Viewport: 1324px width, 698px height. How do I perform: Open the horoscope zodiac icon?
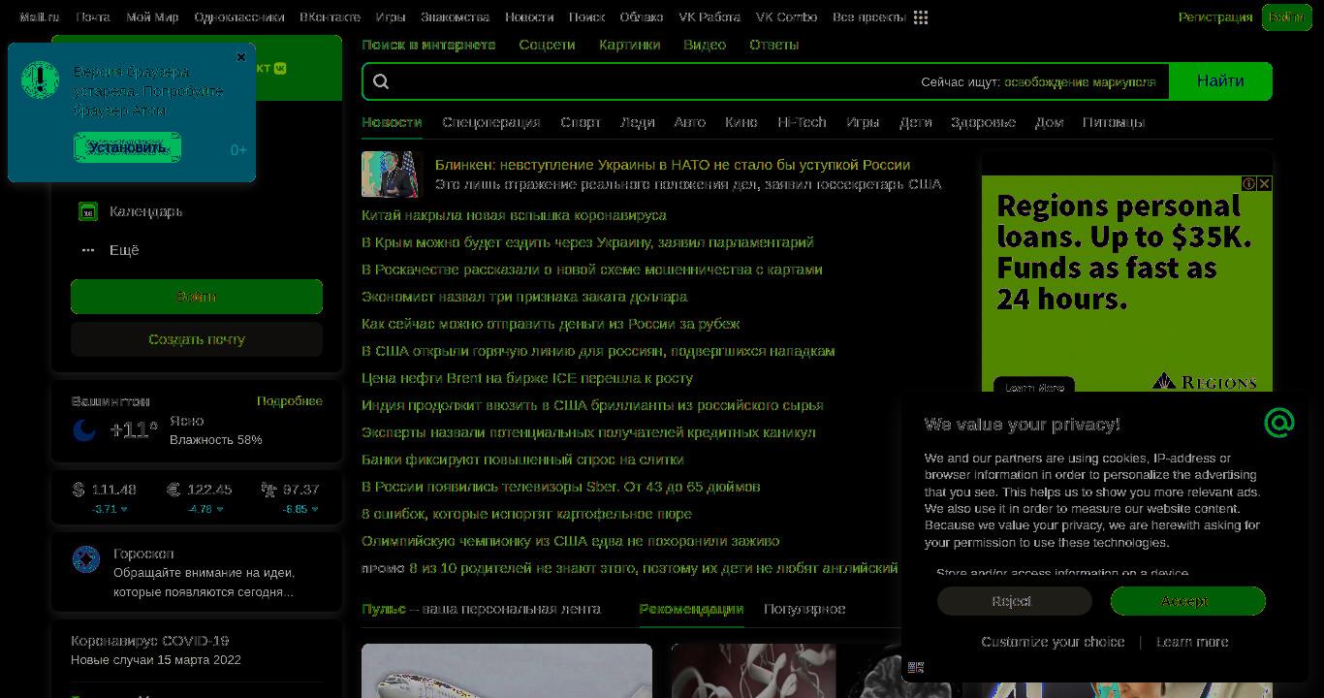tap(86, 559)
